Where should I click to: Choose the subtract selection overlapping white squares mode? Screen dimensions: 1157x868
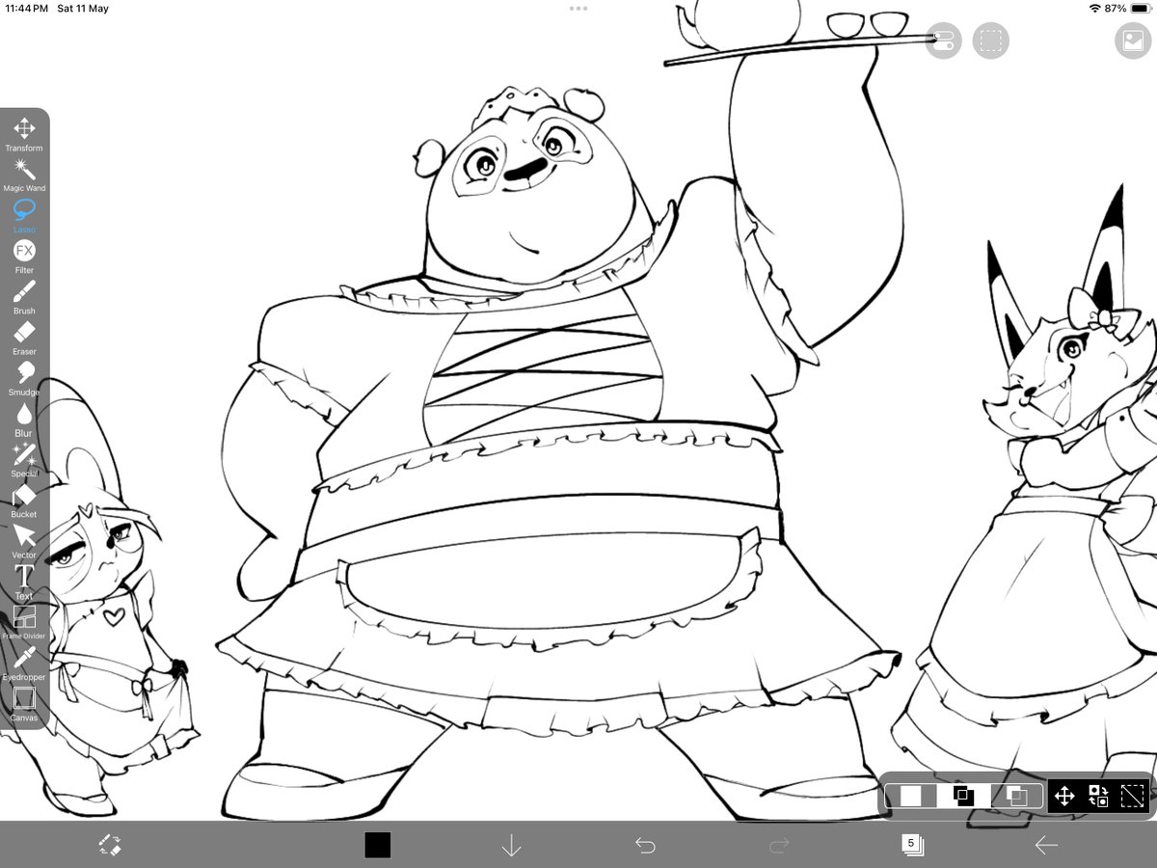pyautogui.click(x=1016, y=796)
